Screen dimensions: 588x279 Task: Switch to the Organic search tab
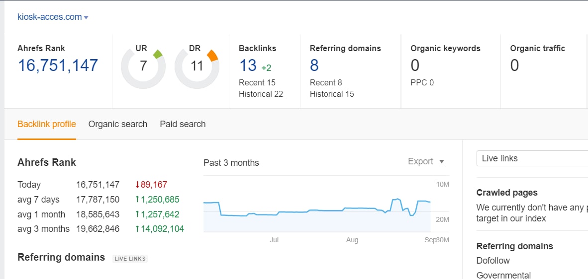pyautogui.click(x=118, y=124)
